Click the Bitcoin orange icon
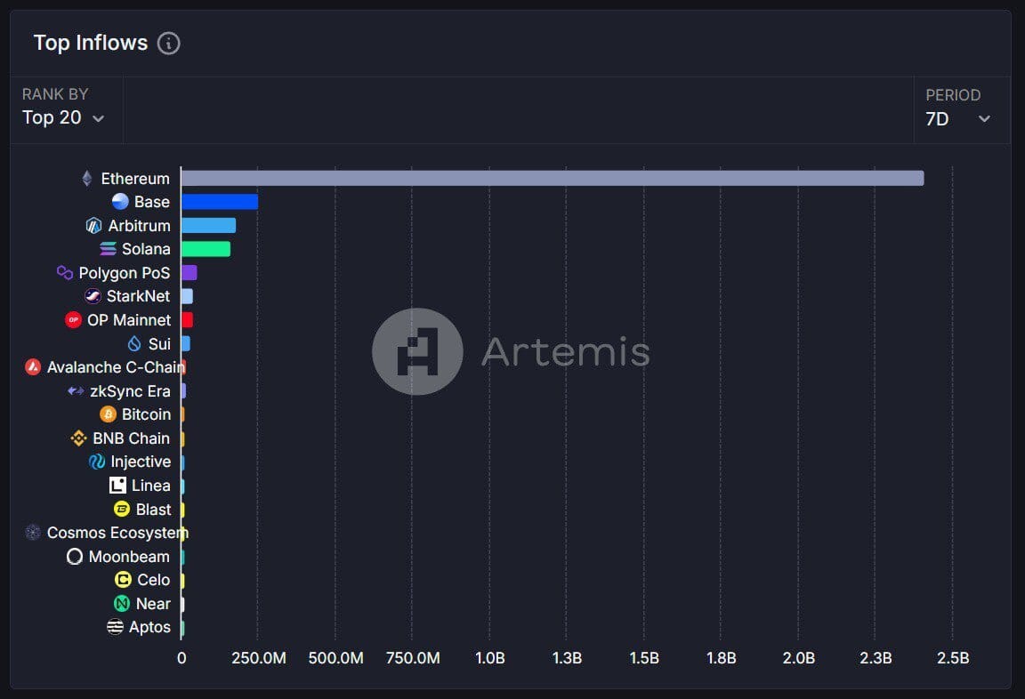This screenshot has width=1025, height=699. [108, 414]
